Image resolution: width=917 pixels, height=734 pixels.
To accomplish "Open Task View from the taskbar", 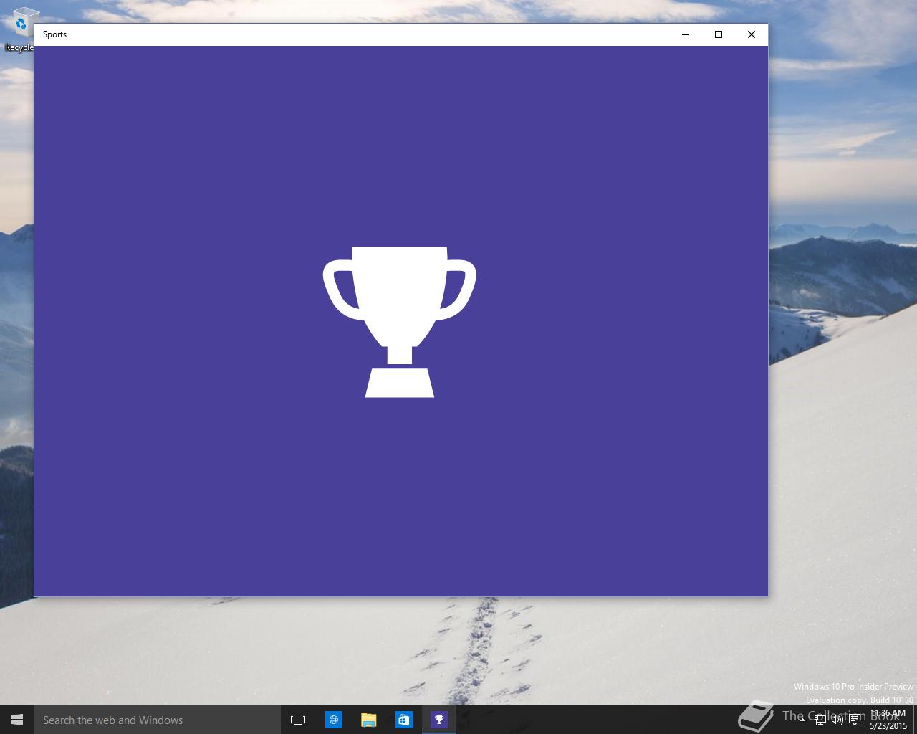I will coord(298,720).
